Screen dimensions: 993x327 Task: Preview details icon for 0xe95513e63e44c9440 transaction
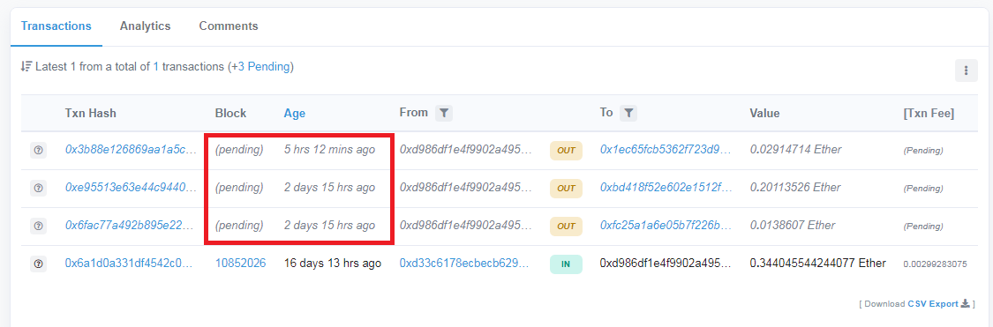tap(38, 189)
